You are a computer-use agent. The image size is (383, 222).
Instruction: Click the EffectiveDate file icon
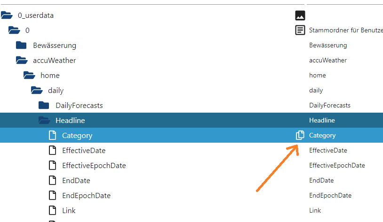click(53, 150)
